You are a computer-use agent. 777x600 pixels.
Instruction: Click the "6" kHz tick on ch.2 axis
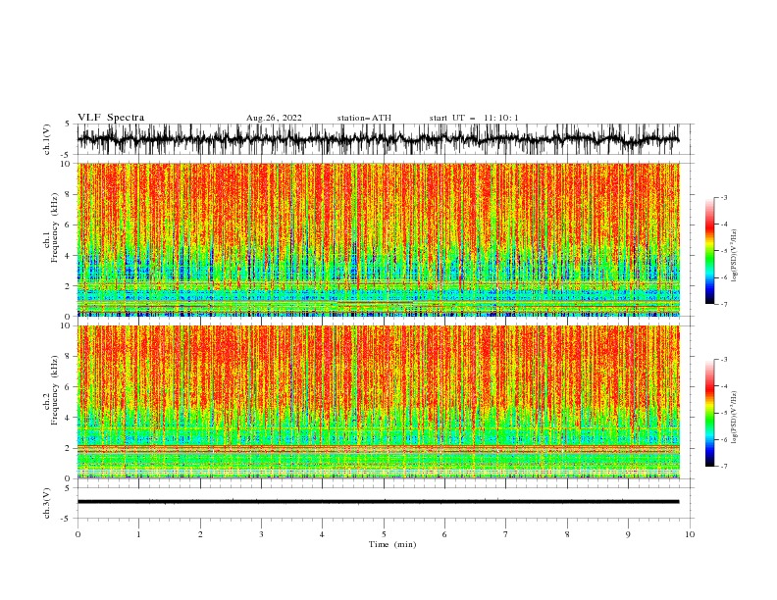tap(70, 387)
